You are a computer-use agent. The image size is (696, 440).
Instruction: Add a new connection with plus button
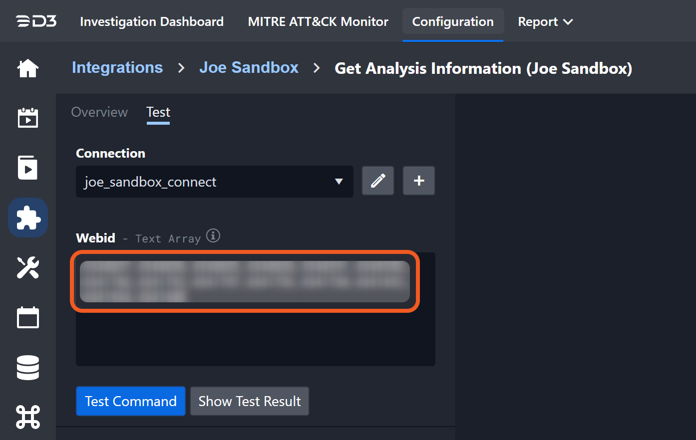point(419,181)
